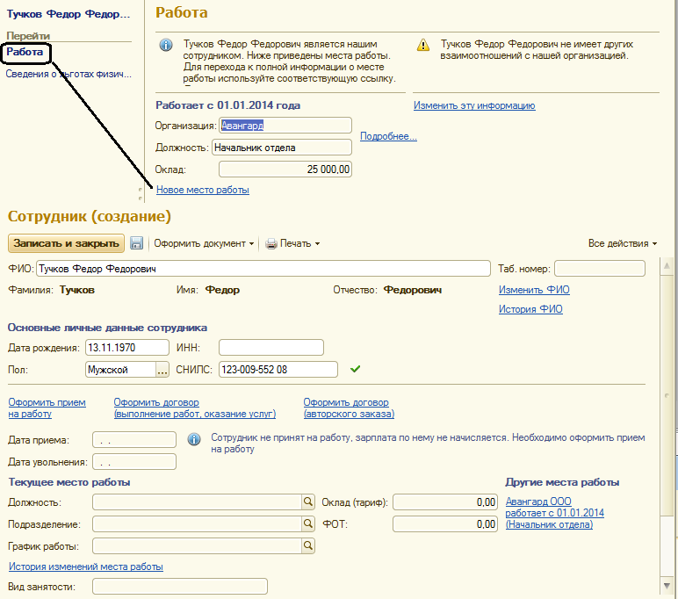Click the green SNILS validation checkmark
Viewport: 678px width, 599px height.
[x=355, y=369]
